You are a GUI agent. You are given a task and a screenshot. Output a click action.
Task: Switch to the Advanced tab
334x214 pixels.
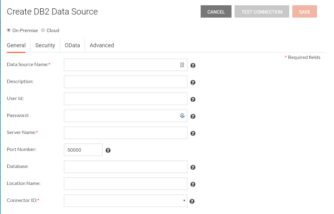(x=102, y=45)
